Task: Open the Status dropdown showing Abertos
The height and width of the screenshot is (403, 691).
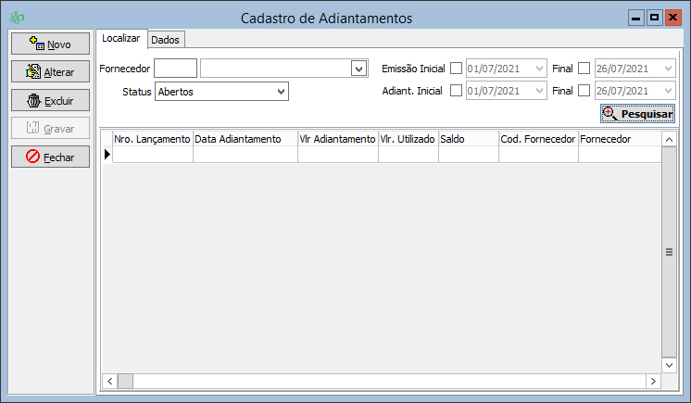Action: (x=281, y=91)
